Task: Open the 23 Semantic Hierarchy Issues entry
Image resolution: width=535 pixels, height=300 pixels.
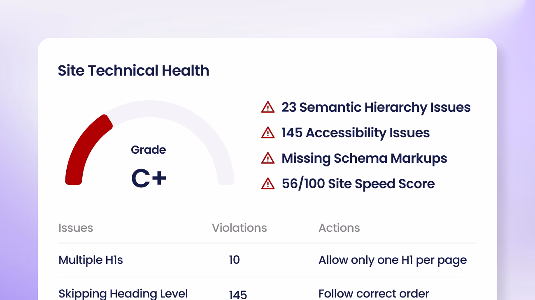Action: tap(375, 107)
